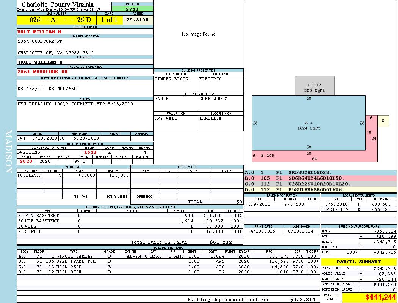This screenshot has width=398, height=303.
Task: Click the red year built 2020
Action: pos(26,161)
